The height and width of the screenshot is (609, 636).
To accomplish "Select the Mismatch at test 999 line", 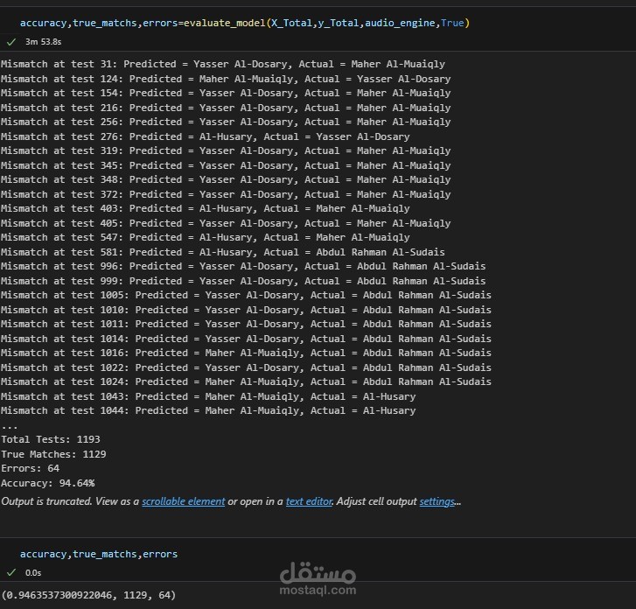I will [x=243, y=281].
